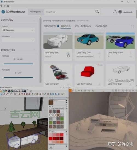Open the teal car model thumbnail
The height and width of the screenshot is (150, 137).
(89, 41)
